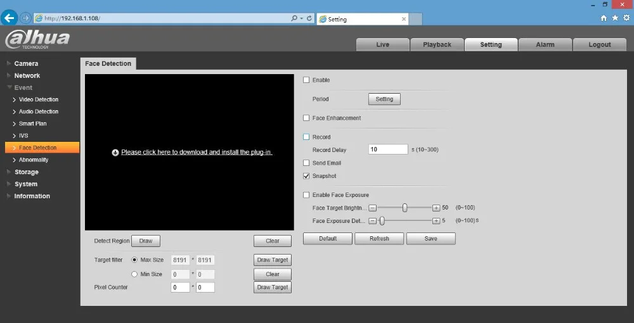This screenshot has height=323, width=634.
Task: Open Smart Plan in the sidebar
Action: [32, 123]
